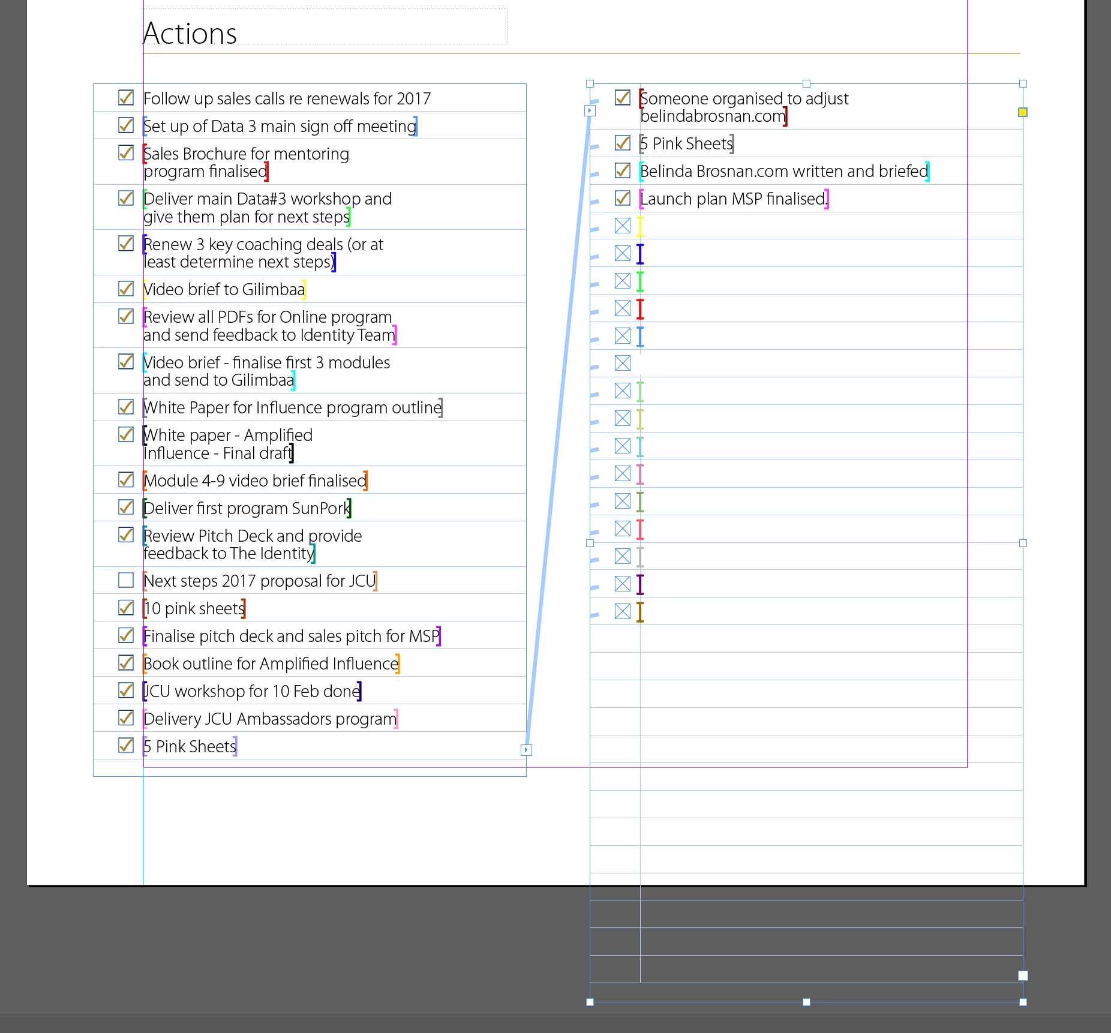The height and width of the screenshot is (1033, 1111).
Task: Click 'Belinda Brosnan.com written and briefed'
Action: [784, 171]
